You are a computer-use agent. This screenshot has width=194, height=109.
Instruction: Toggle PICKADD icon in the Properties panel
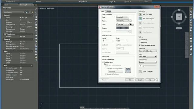[26, 12]
